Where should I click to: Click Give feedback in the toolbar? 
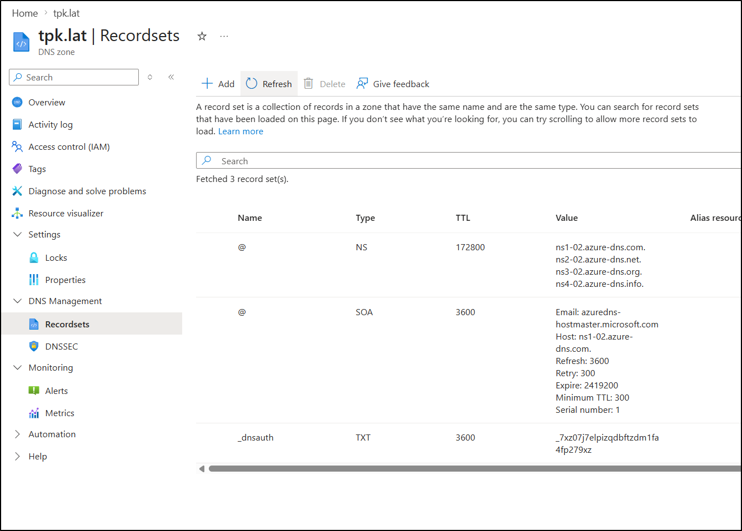(x=393, y=84)
